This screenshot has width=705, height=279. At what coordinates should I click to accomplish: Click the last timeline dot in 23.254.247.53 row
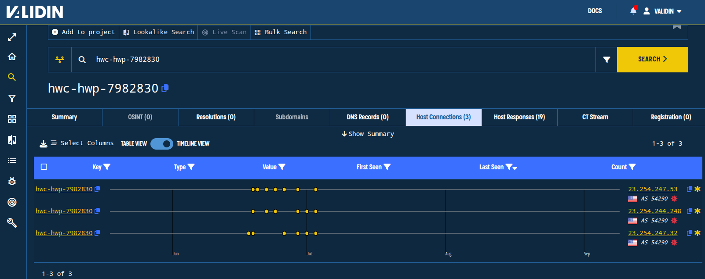[x=316, y=190]
